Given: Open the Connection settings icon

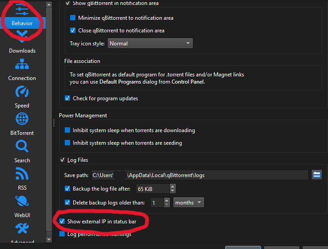Looking at the screenshot, I should click(x=22, y=65).
